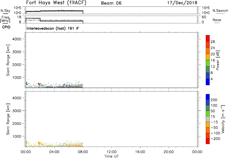This screenshot has height=158, width=228.
Task: Click the '1000' tick of the velocity panel
Action: tap(17, 136)
